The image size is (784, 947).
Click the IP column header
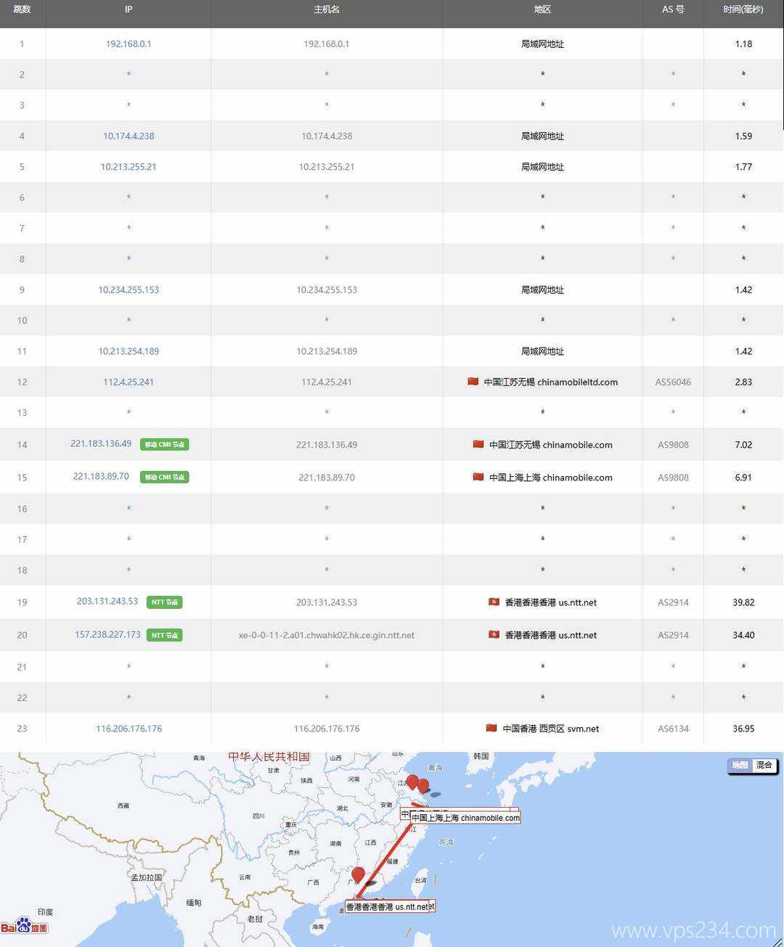[x=128, y=9]
